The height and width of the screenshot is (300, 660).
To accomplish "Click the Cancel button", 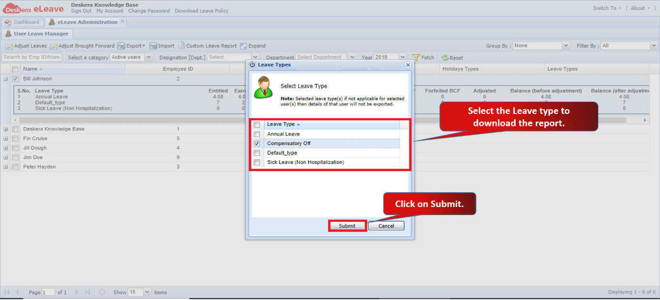I will (x=386, y=226).
